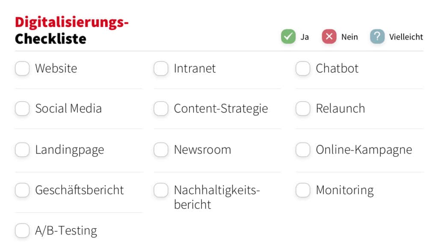Tick the Newsroom checkbox

tap(161, 150)
